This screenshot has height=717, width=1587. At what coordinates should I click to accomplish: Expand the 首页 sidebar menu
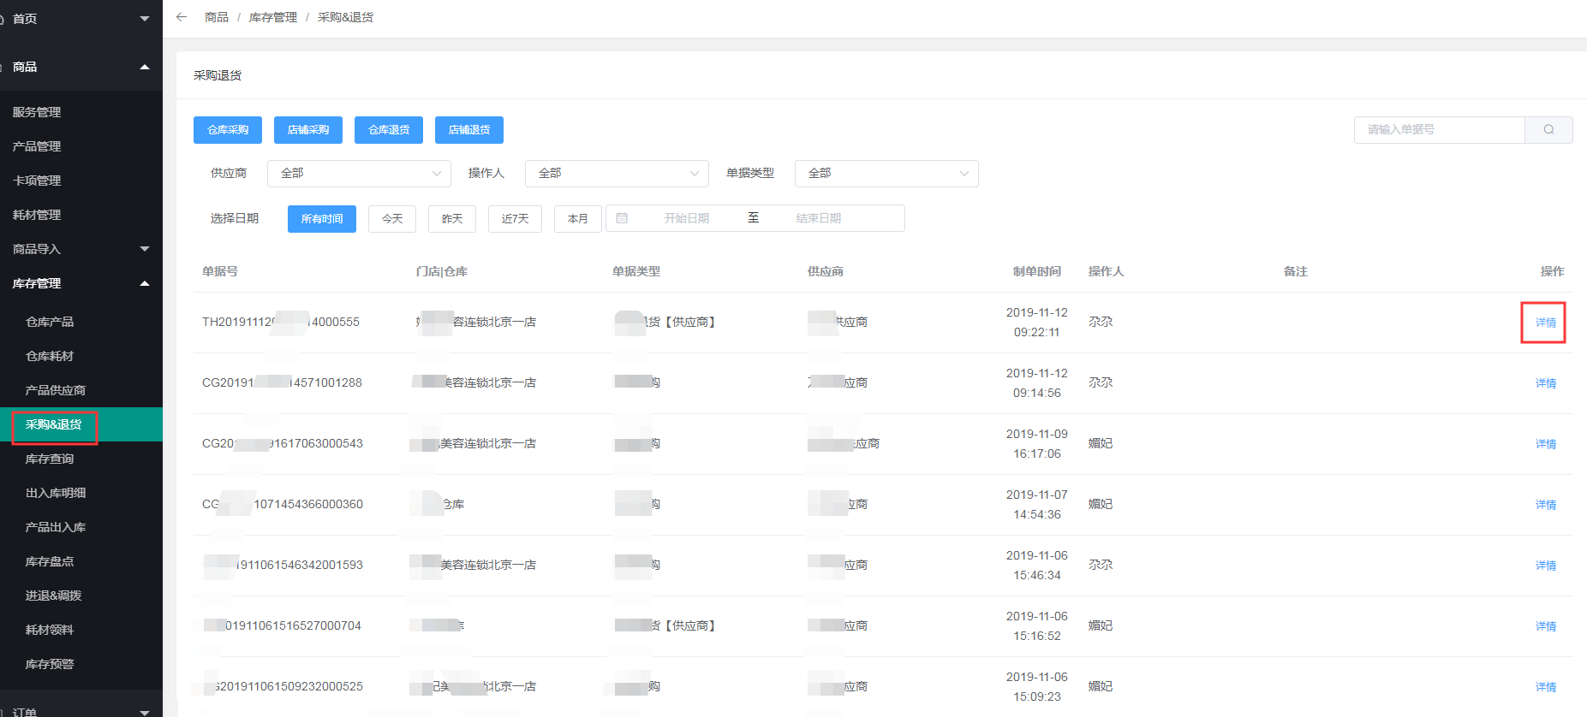point(144,19)
